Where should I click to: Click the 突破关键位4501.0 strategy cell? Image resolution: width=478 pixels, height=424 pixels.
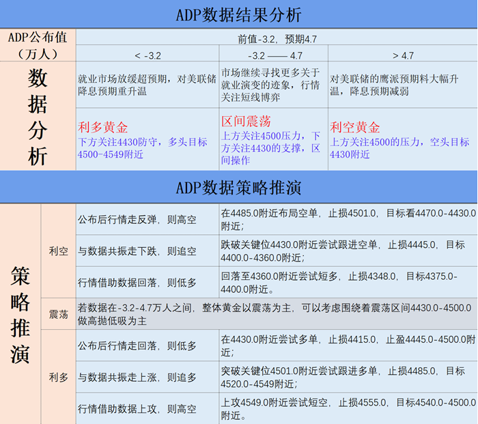click(x=348, y=377)
